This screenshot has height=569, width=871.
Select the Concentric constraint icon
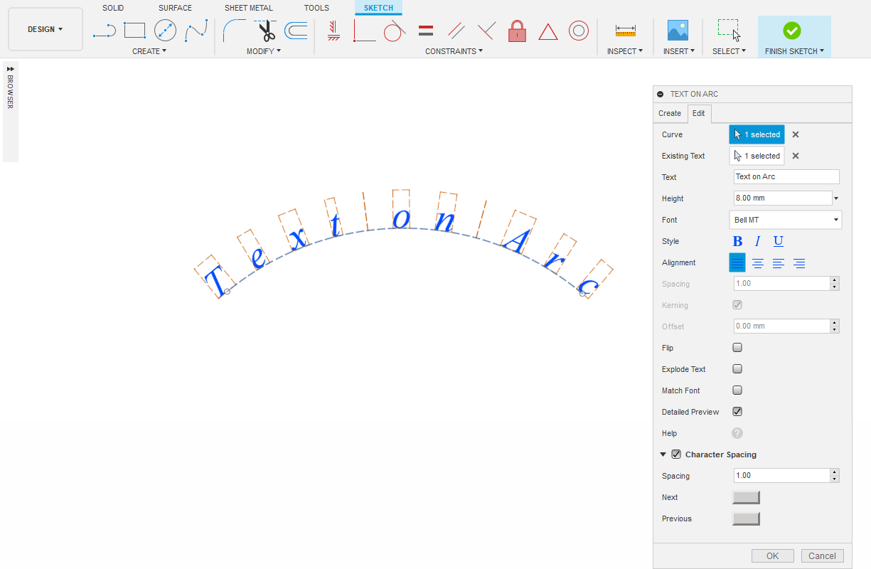pos(578,31)
